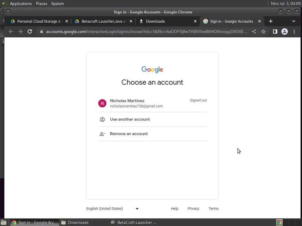Close the Downloads tab

click(x=195, y=21)
